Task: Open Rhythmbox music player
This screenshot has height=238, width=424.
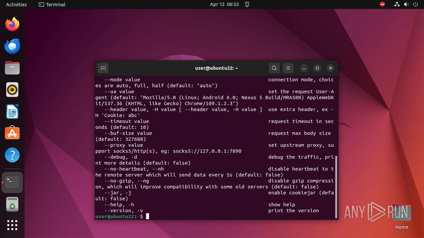Action: click(x=12, y=90)
